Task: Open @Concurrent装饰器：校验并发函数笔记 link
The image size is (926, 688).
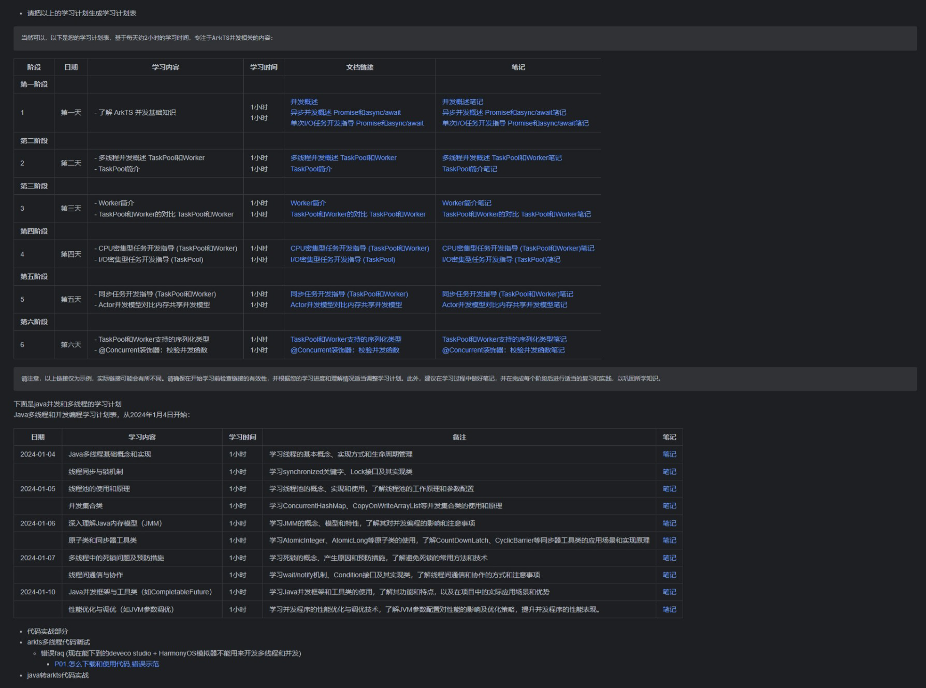Action: tap(503, 350)
